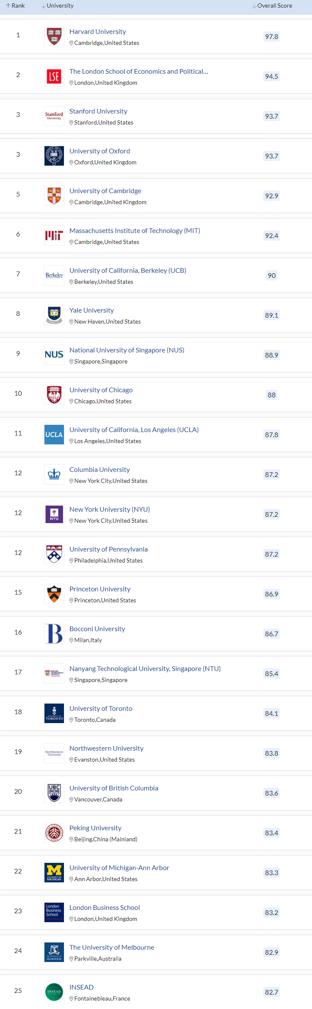Click Harvard's 97.8 overall score badge

pos(271,36)
